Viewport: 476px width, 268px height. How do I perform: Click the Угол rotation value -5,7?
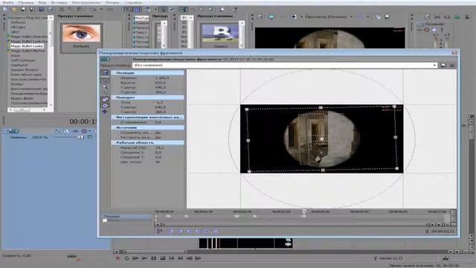[x=159, y=103]
